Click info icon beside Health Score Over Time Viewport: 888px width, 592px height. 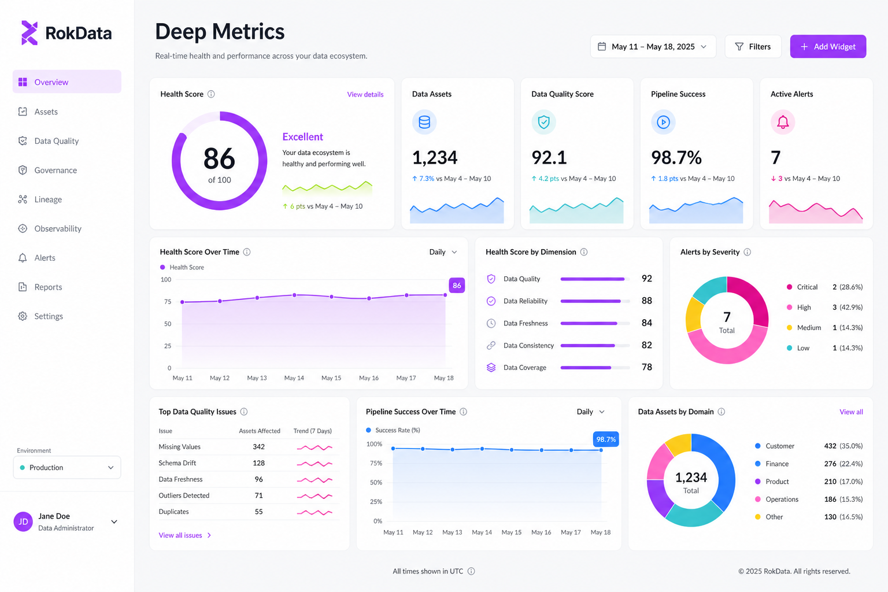coord(247,252)
